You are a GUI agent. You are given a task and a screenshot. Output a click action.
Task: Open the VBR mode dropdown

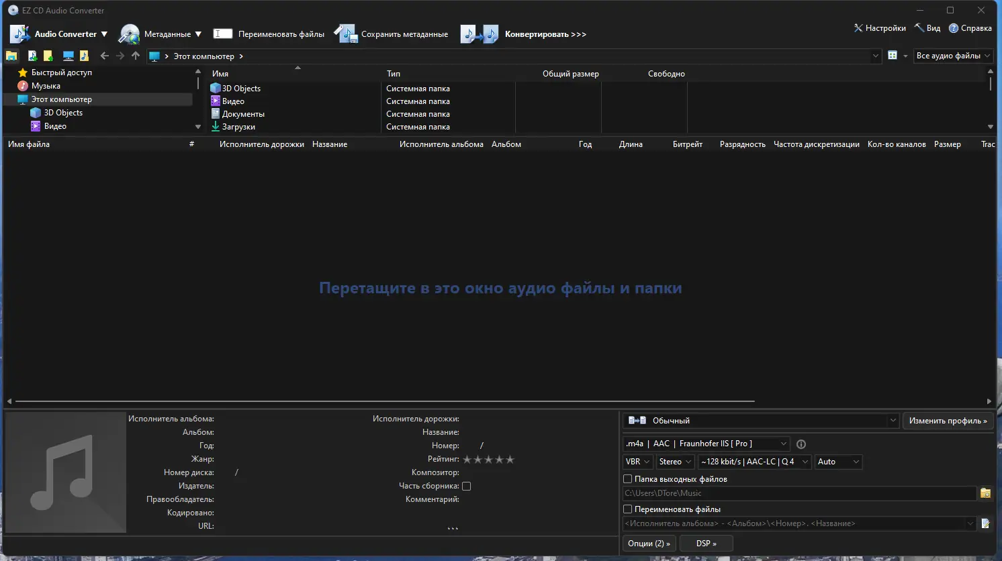tap(638, 462)
